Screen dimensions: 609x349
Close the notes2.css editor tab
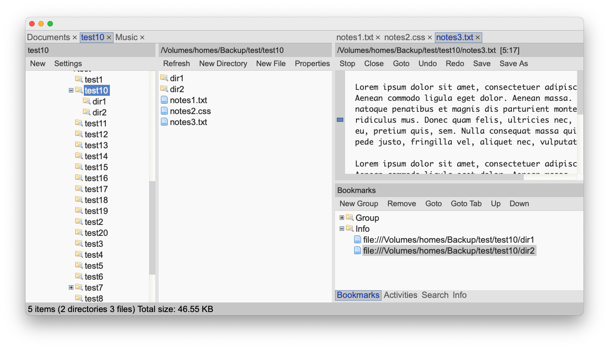pos(429,37)
